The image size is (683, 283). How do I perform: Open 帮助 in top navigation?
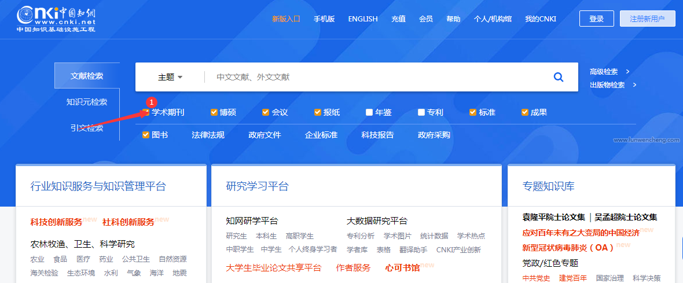[453, 19]
